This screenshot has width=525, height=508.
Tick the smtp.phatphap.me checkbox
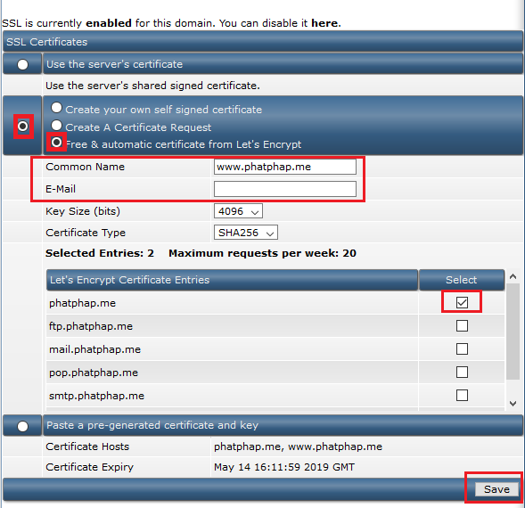(462, 395)
